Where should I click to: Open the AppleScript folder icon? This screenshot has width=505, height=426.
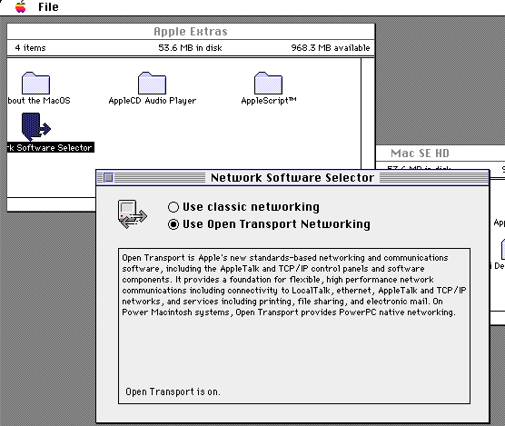coord(268,83)
